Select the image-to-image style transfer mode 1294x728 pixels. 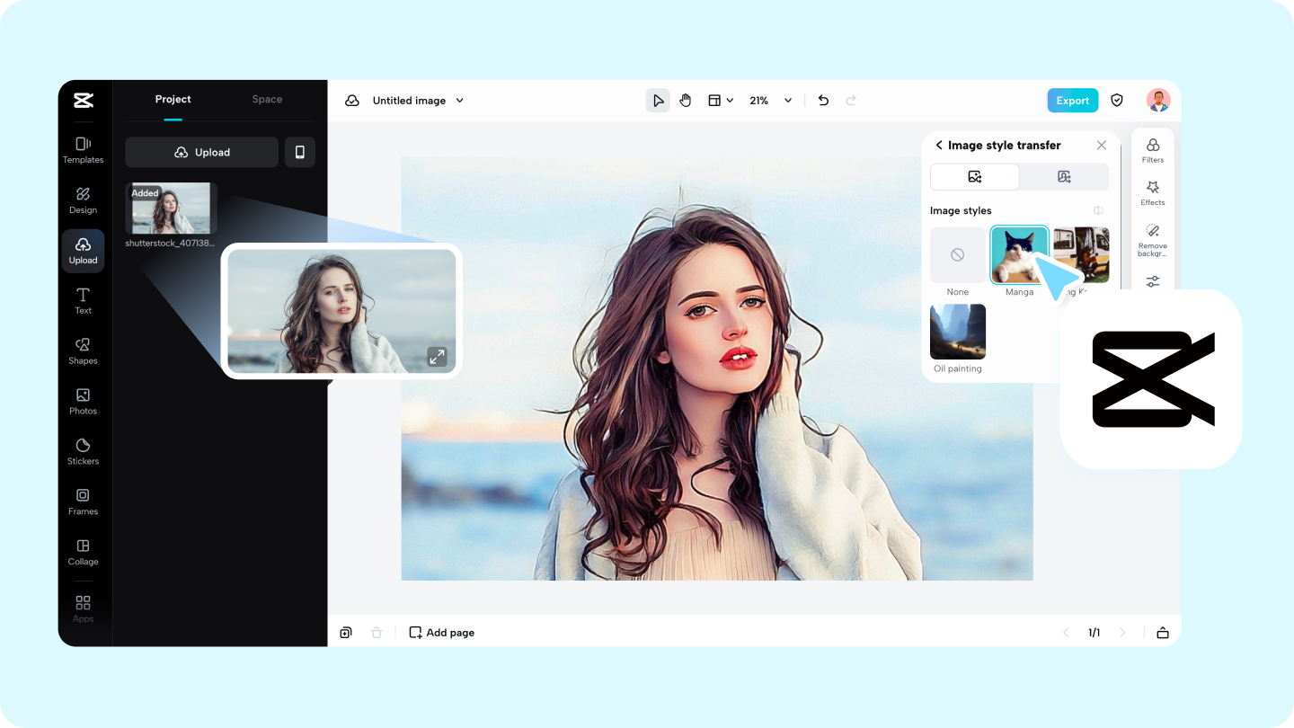[975, 177]
